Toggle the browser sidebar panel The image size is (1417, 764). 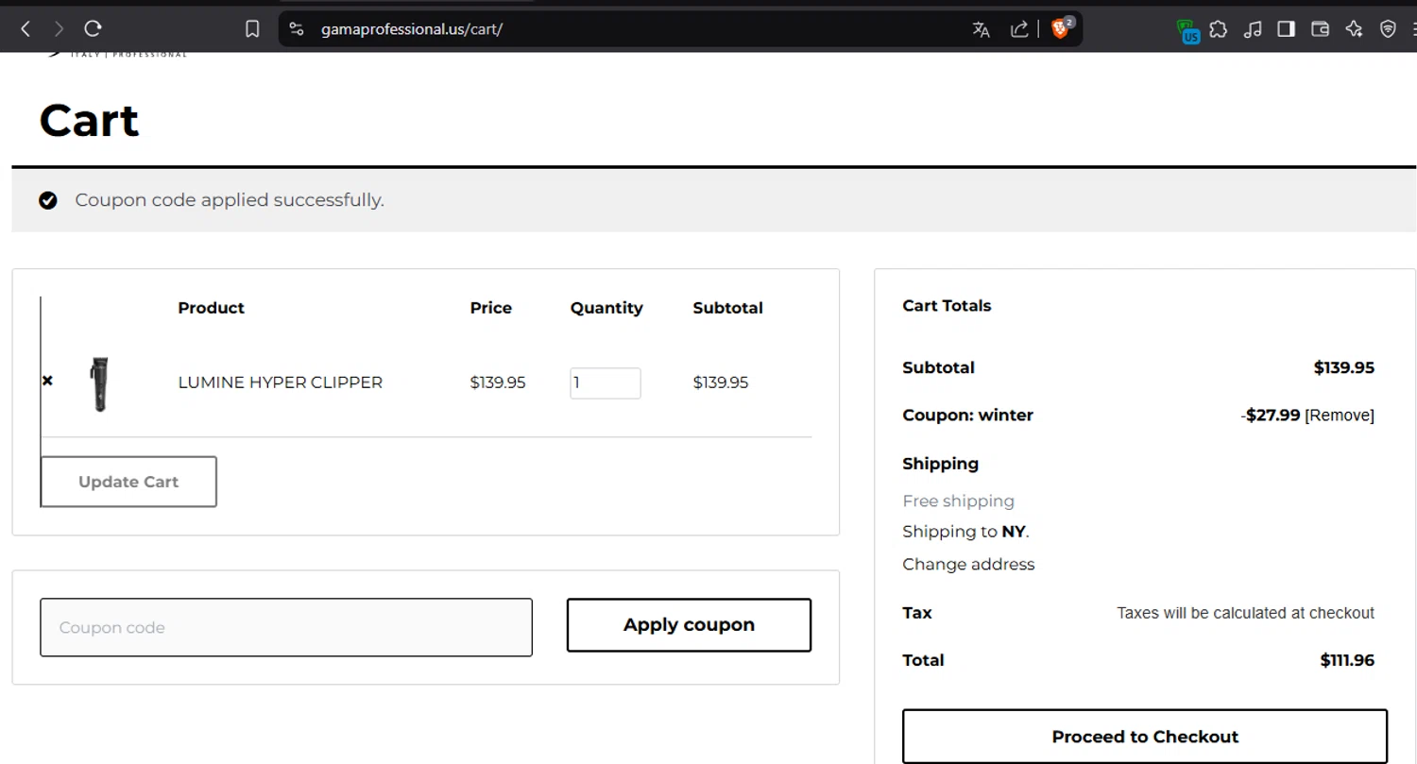tap(1286, 29)
